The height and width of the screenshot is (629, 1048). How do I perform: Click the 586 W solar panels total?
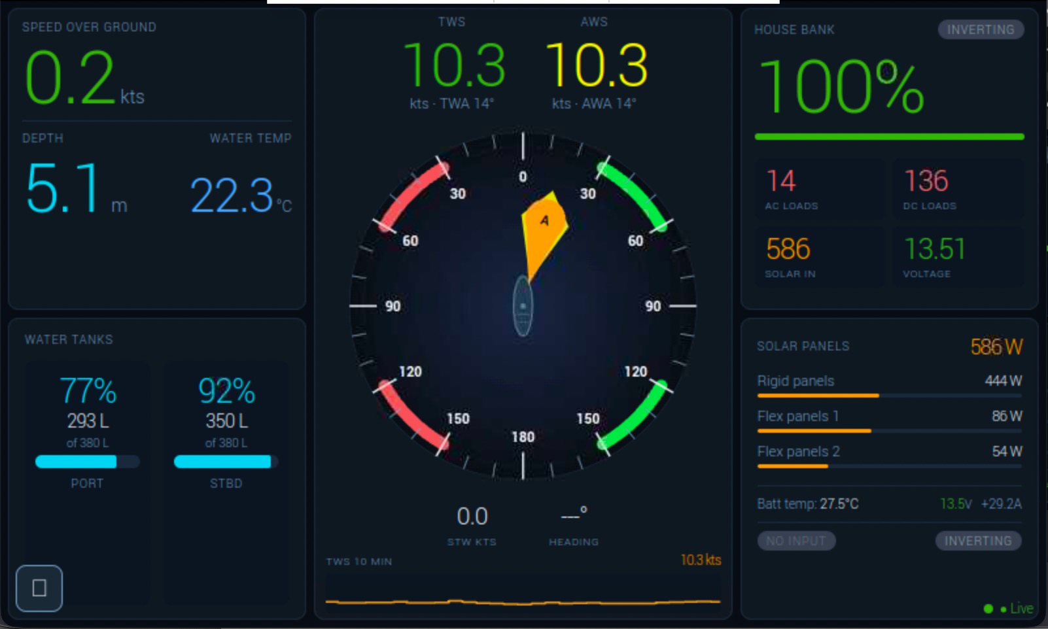(996, 347)
